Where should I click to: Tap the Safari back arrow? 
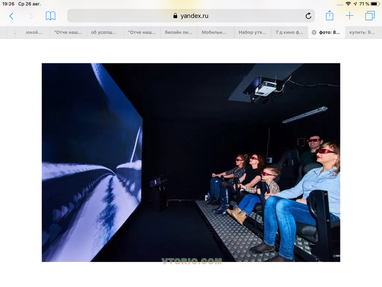point(11,16)
